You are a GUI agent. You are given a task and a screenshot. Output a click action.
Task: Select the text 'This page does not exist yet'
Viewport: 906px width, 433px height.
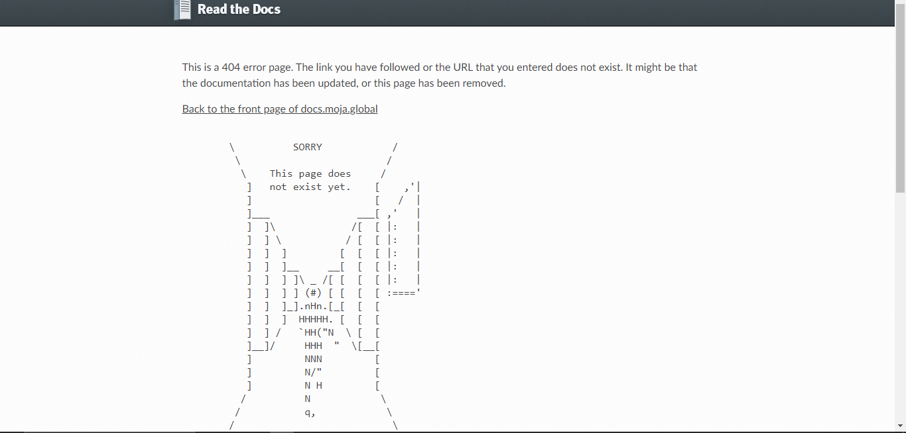pyautogui.click(x=310, y=179)
